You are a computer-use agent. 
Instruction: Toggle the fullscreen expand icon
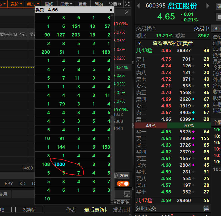tap(127, 4)
